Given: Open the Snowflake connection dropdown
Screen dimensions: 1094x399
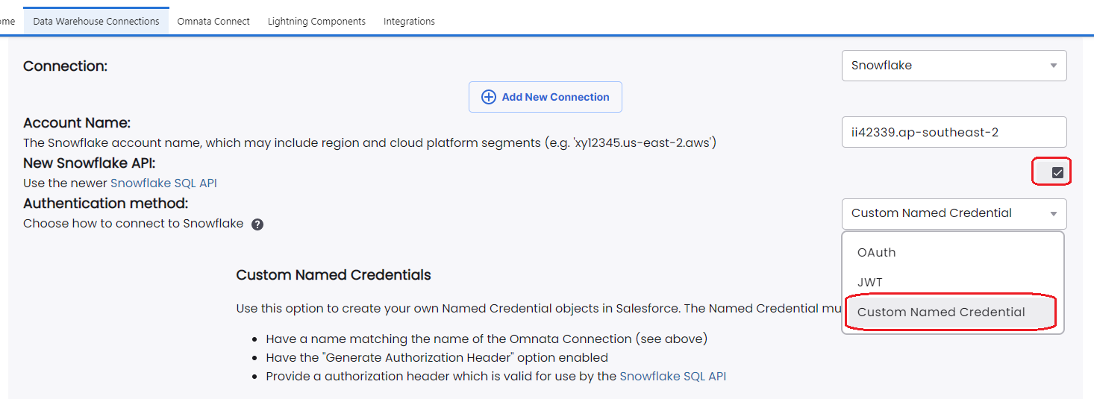Looking at the screenshot, I should [953, 66].
